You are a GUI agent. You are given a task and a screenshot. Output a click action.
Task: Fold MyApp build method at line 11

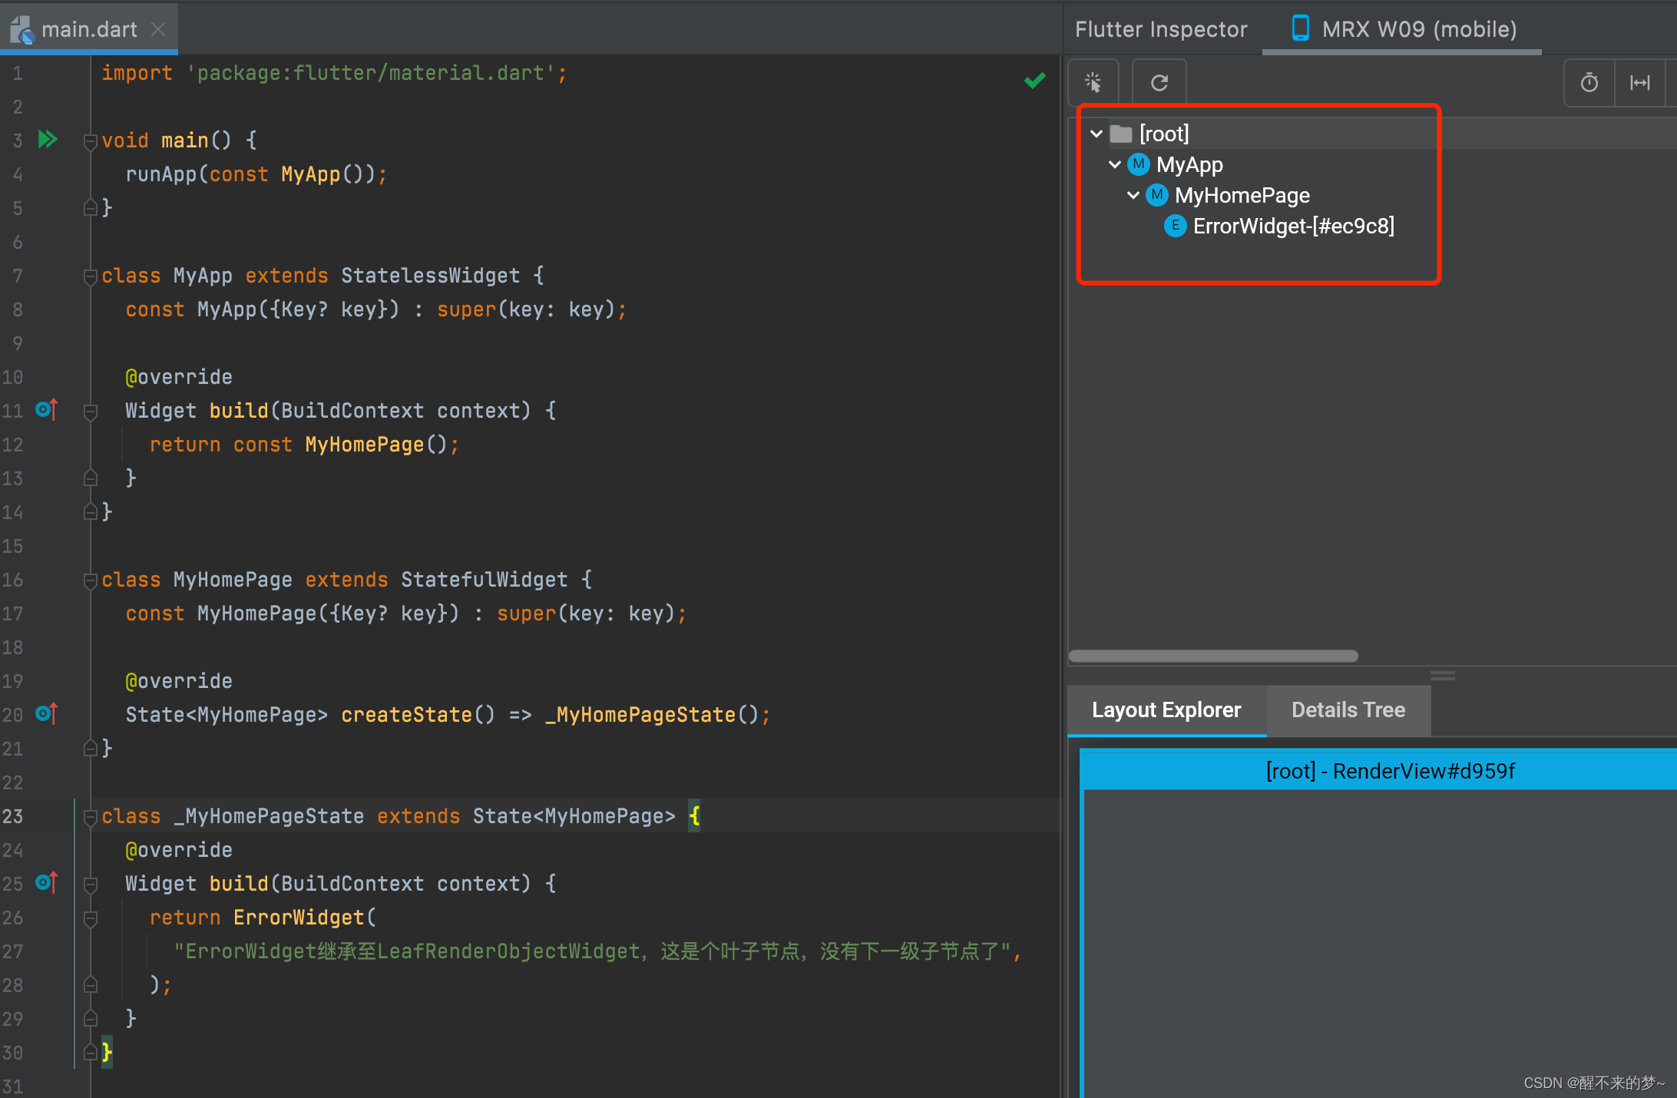(91, 411)
